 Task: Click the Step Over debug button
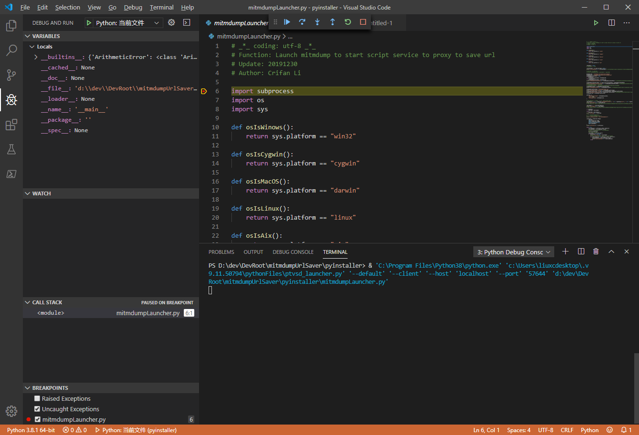click(302, 22)
